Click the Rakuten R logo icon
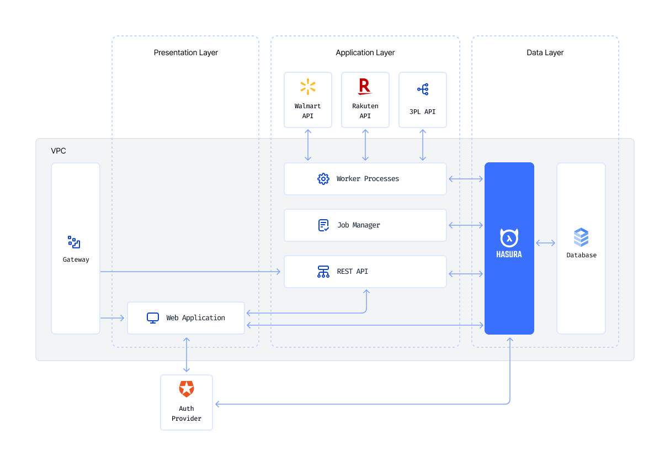The height and width of the screenshot is (466, 670). 365,86
